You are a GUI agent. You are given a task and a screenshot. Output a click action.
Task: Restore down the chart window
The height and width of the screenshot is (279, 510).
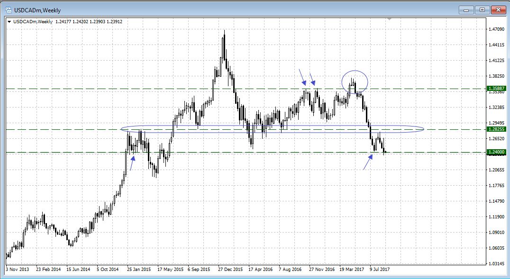(483, 9)
